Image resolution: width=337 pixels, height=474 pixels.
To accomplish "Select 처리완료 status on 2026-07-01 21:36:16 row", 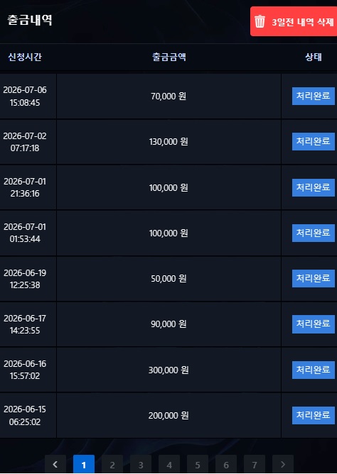I will pyautogui.click(x=313, y=187).
